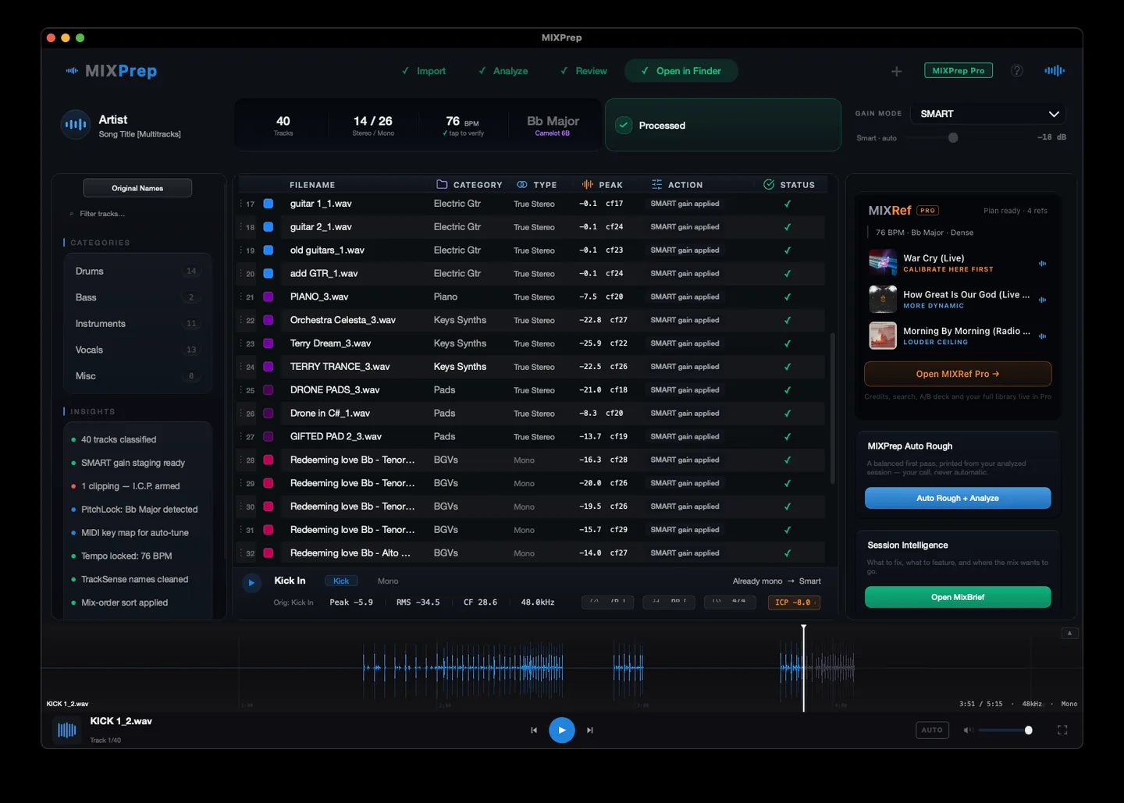Go to the Review step
The image size is (1124, 803).
[x=584, y=71]
